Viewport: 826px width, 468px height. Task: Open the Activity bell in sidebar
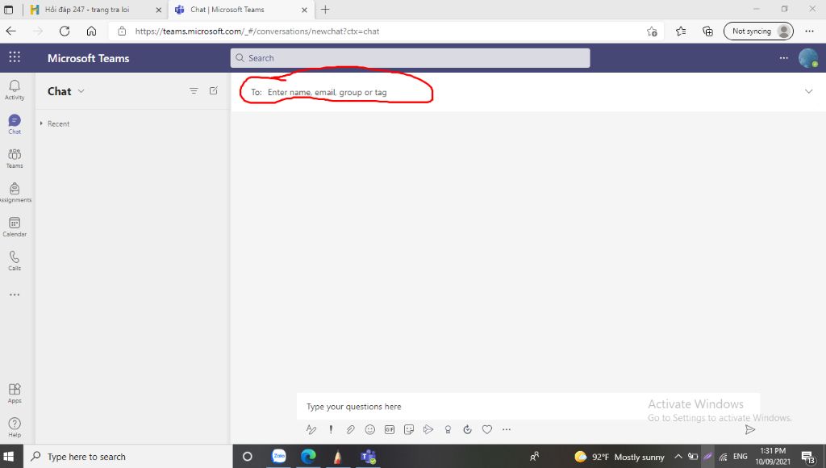pyautogui.click(x=15, y=90)
